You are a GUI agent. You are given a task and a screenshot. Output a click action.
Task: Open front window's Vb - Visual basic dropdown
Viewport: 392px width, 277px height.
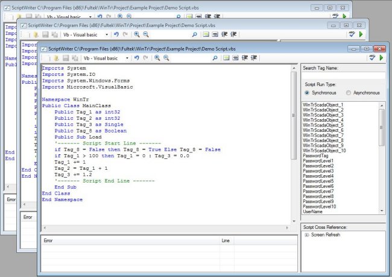click(x=106, y=58)
